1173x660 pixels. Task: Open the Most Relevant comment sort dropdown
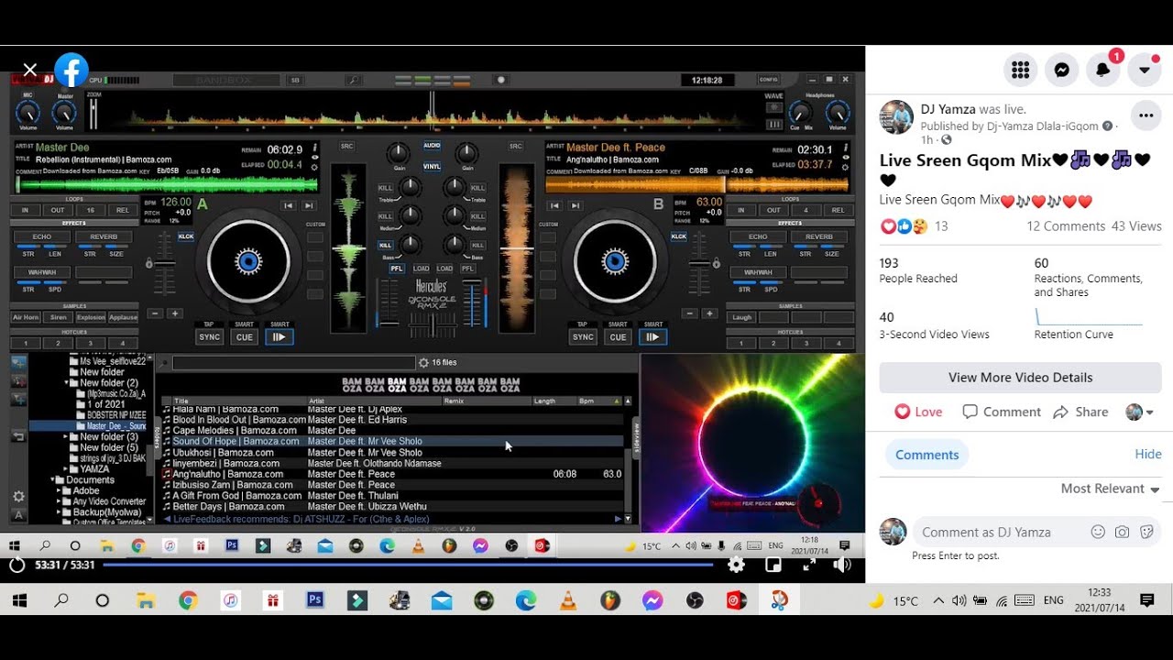(x=1110, y=489)
